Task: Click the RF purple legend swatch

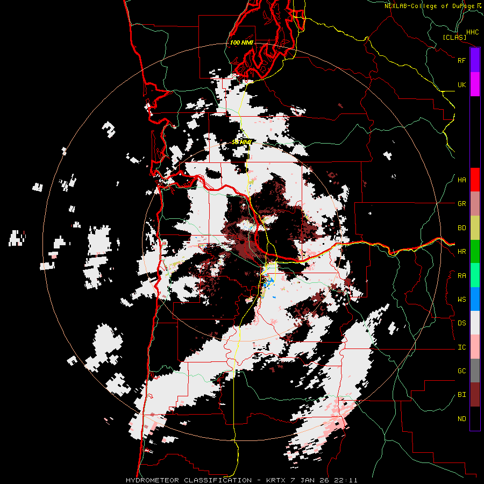Action: click(x=475, y=60)
